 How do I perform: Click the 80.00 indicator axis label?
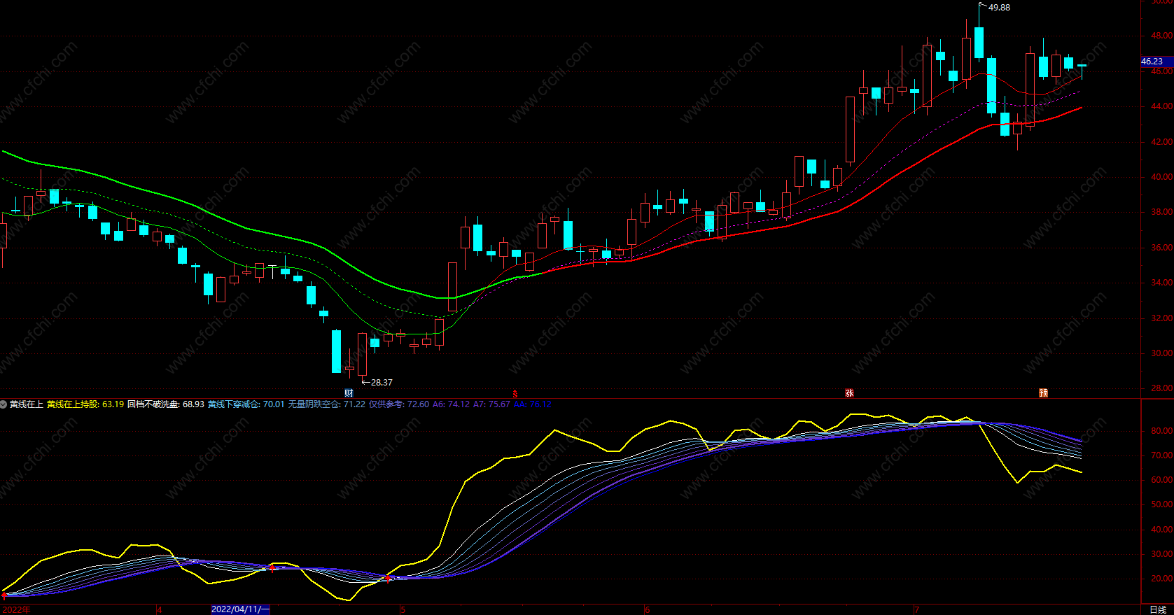tap(1161, 431)
